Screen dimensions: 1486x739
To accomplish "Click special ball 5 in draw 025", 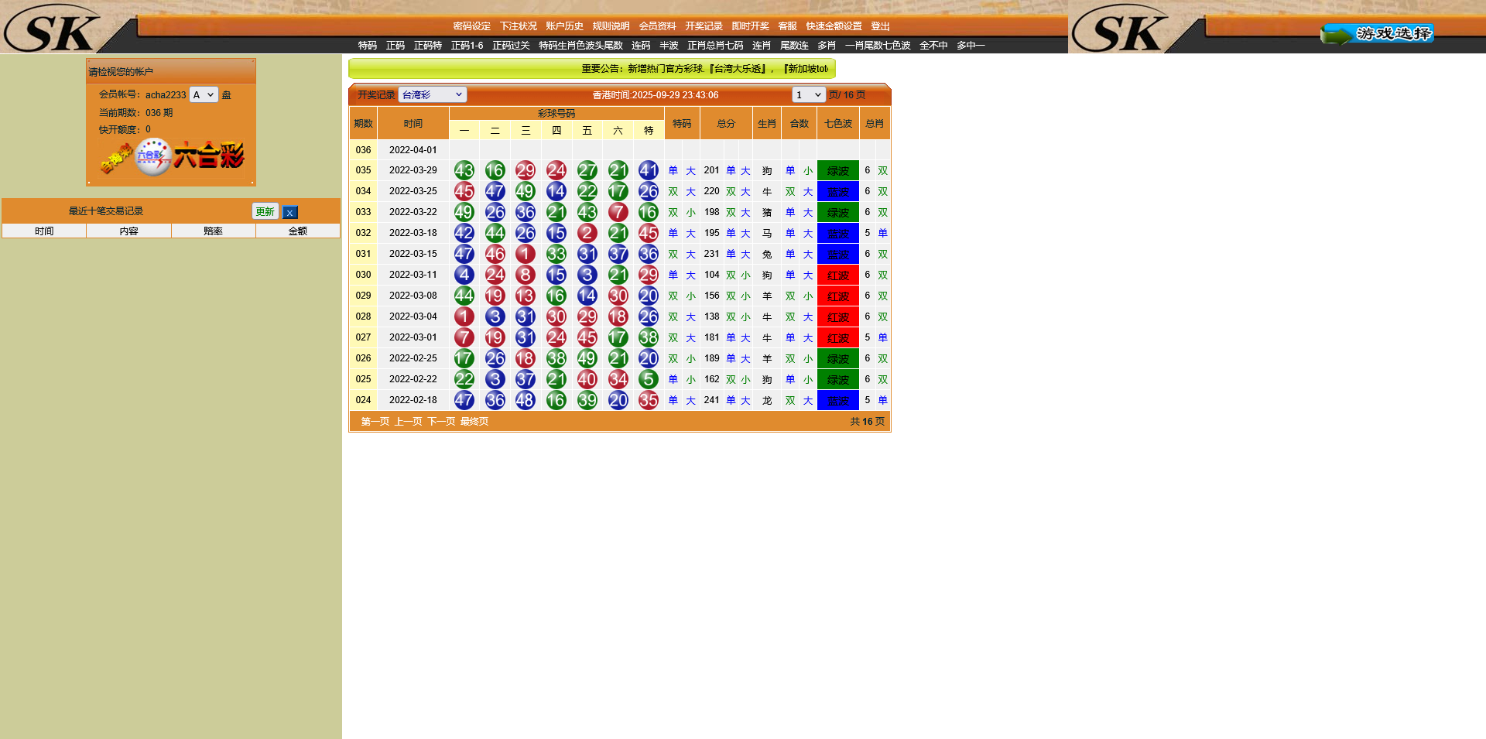I will 649,379.
